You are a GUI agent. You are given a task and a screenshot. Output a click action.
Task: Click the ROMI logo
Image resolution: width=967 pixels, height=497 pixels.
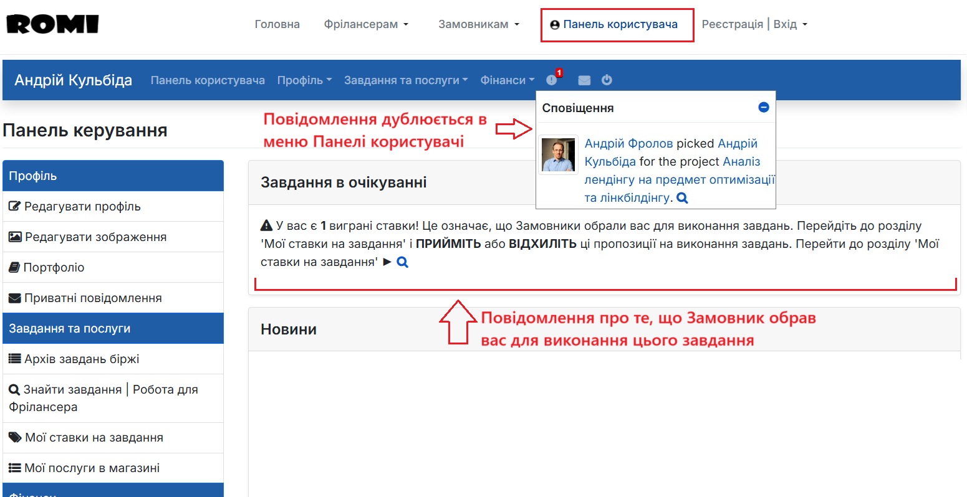point(53,24)
